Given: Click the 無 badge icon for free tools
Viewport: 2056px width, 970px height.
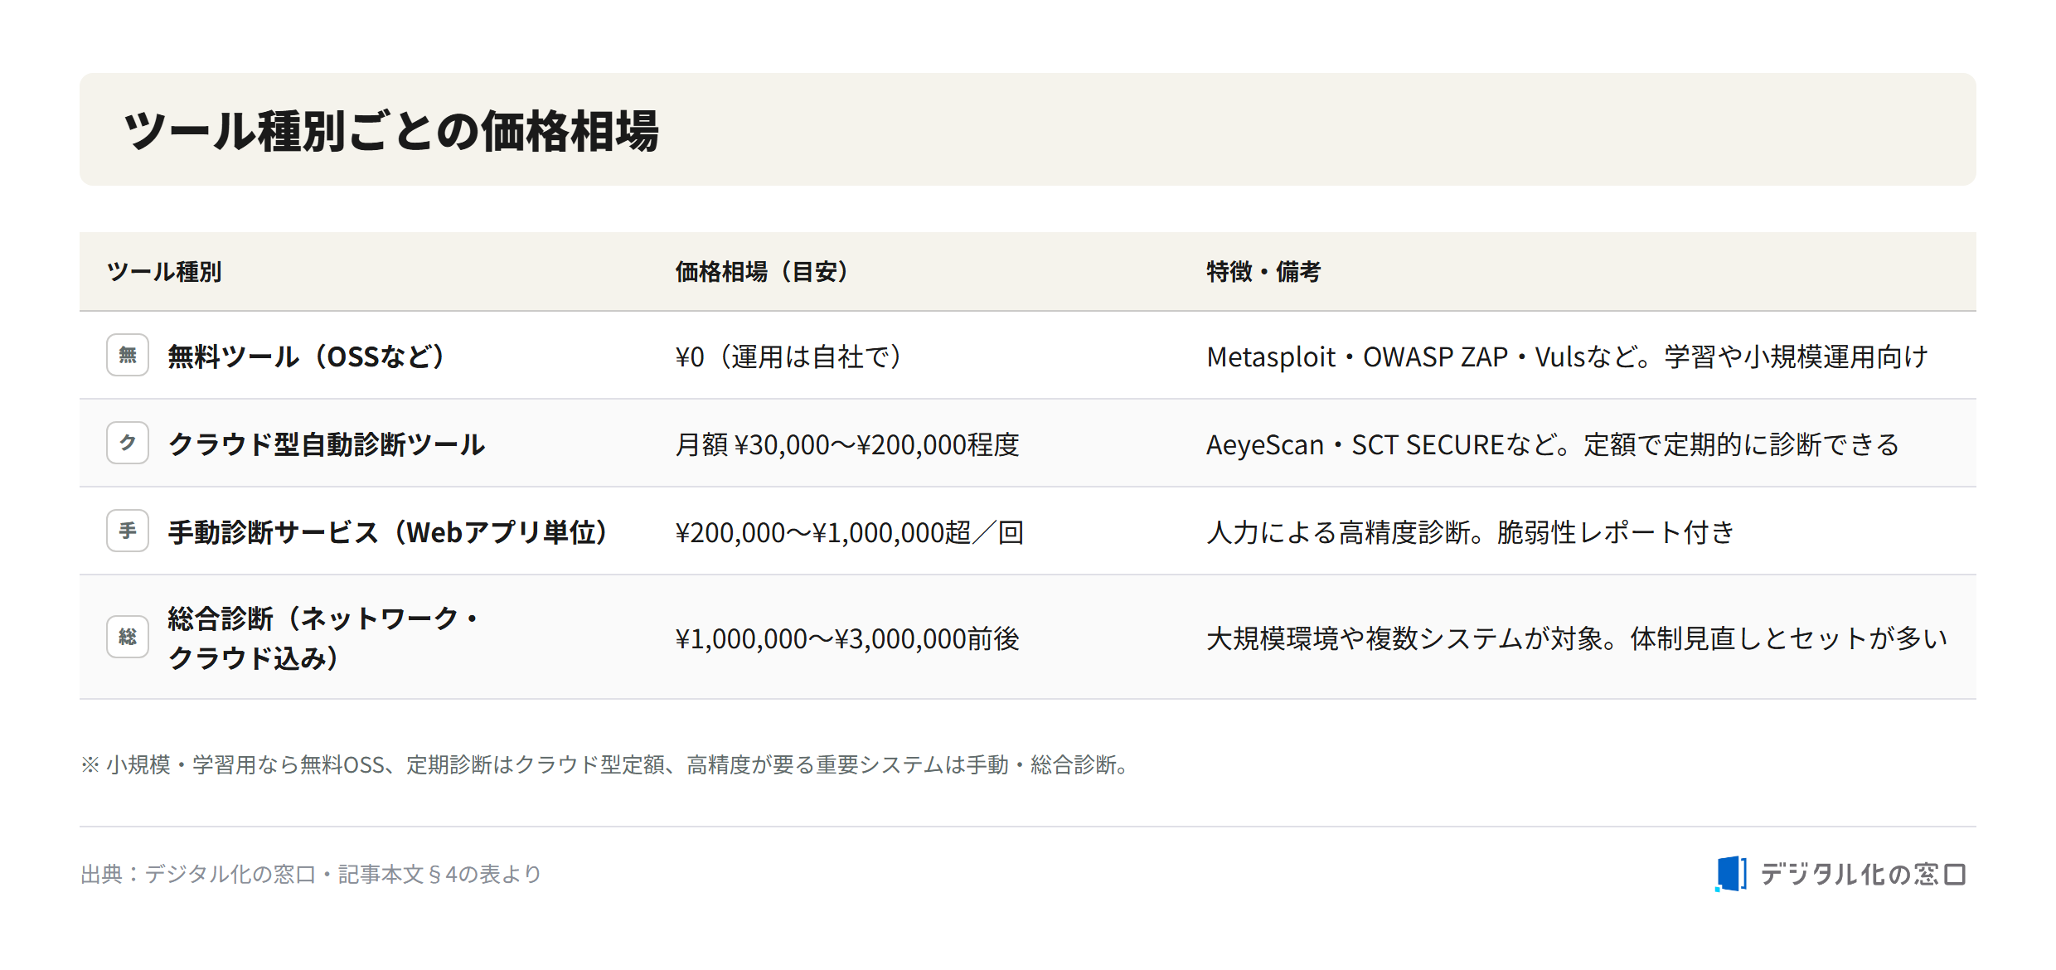Looking at the screenshot, I should point(128,355).
